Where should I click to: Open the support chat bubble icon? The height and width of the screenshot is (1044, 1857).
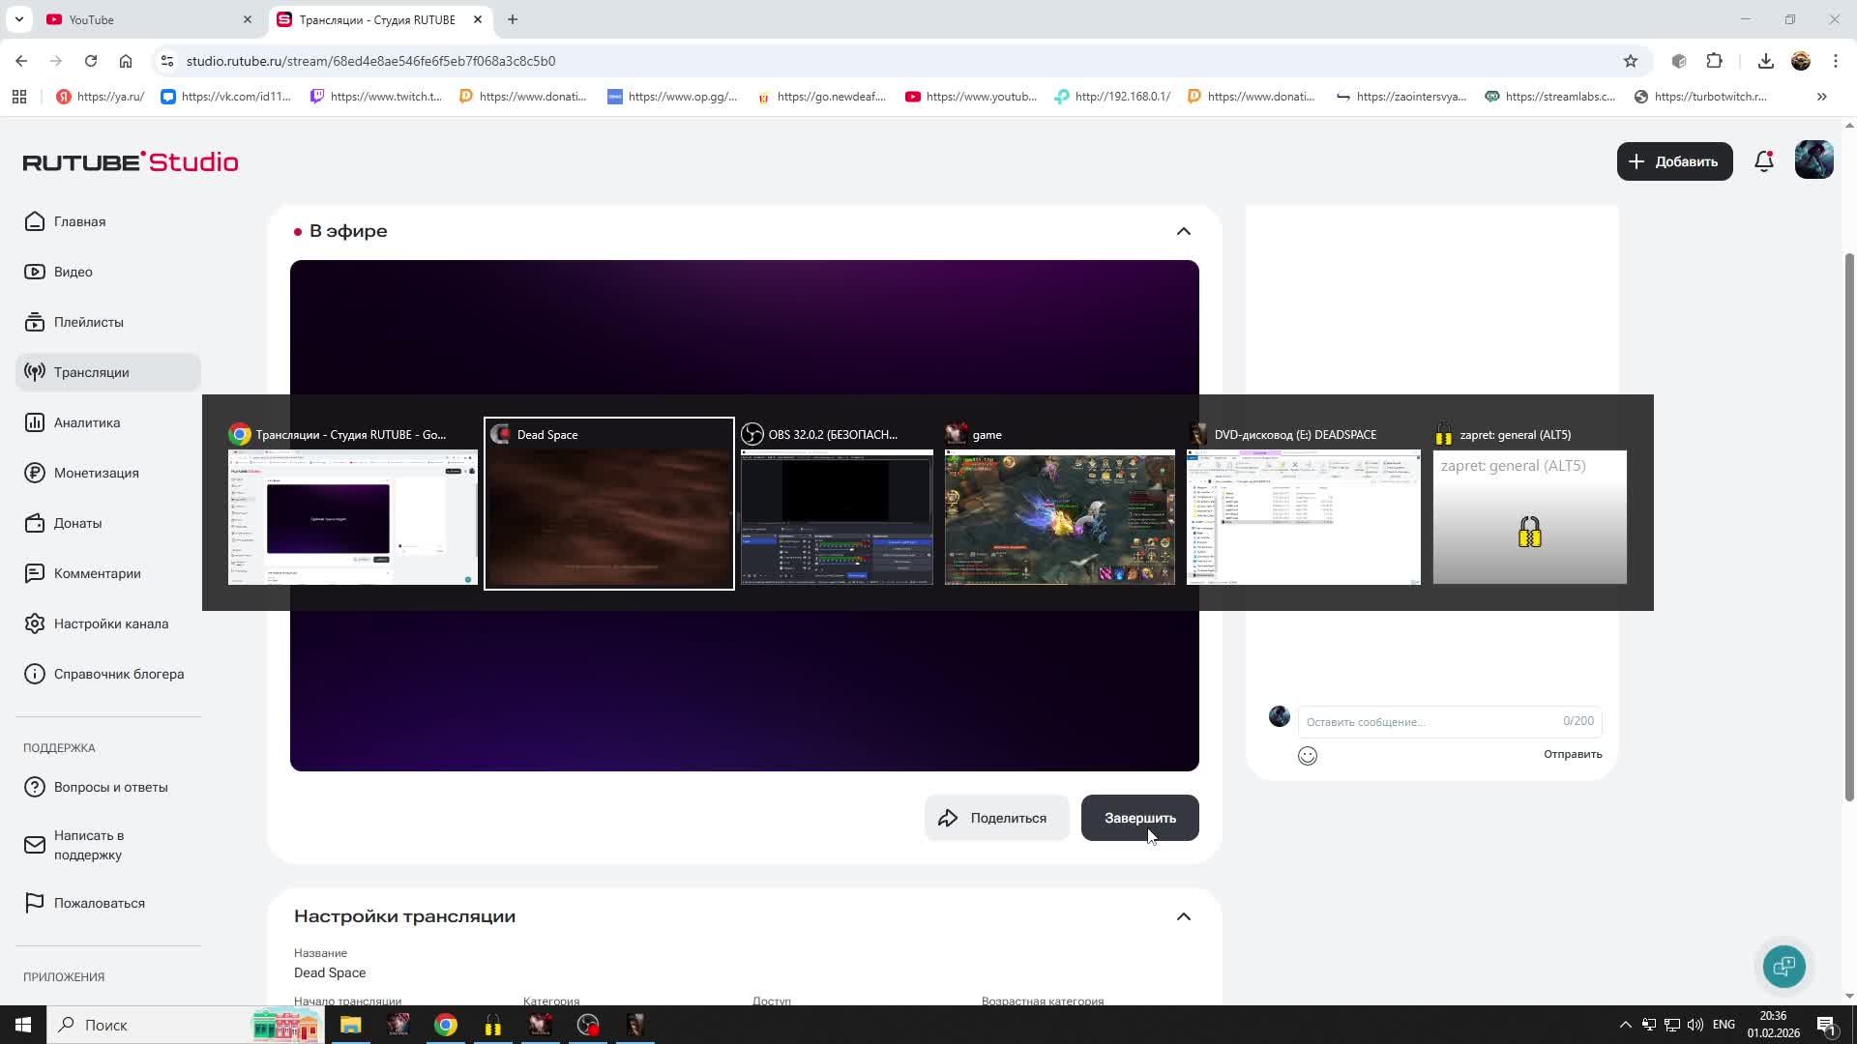(1783, 967)
